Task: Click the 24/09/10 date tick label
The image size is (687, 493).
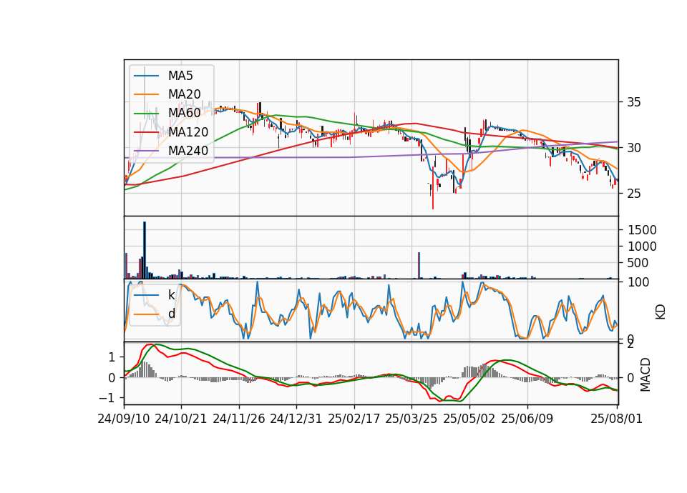Action: [124, 419]
